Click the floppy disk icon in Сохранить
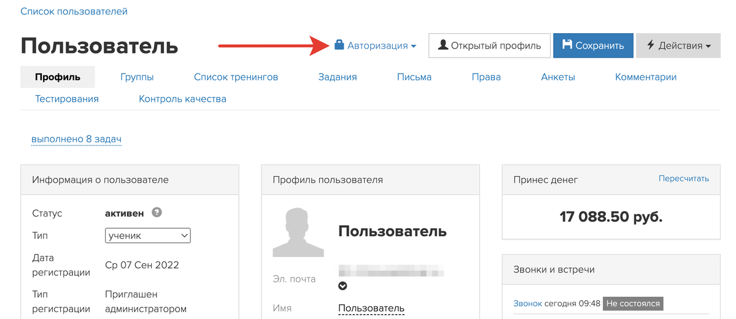This screenshot has height=319, width=736. (567, 45)
